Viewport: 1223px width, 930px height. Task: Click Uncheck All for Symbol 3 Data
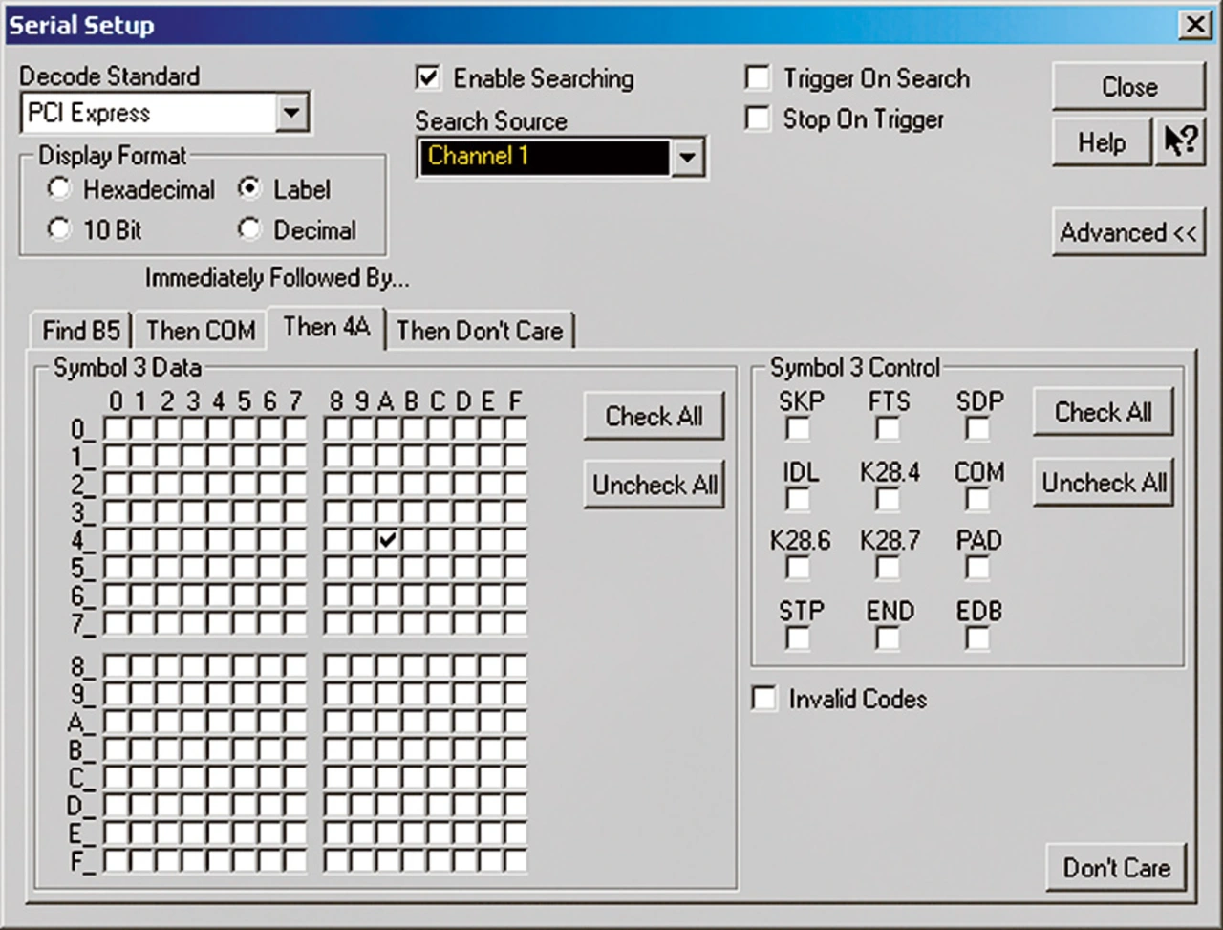(654, 485)
